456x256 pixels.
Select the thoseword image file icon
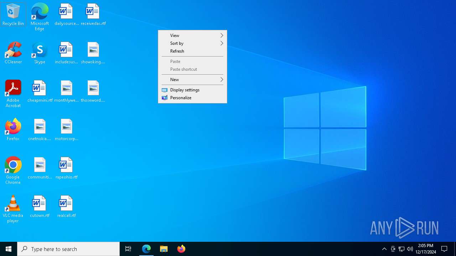tap(93, 91)
